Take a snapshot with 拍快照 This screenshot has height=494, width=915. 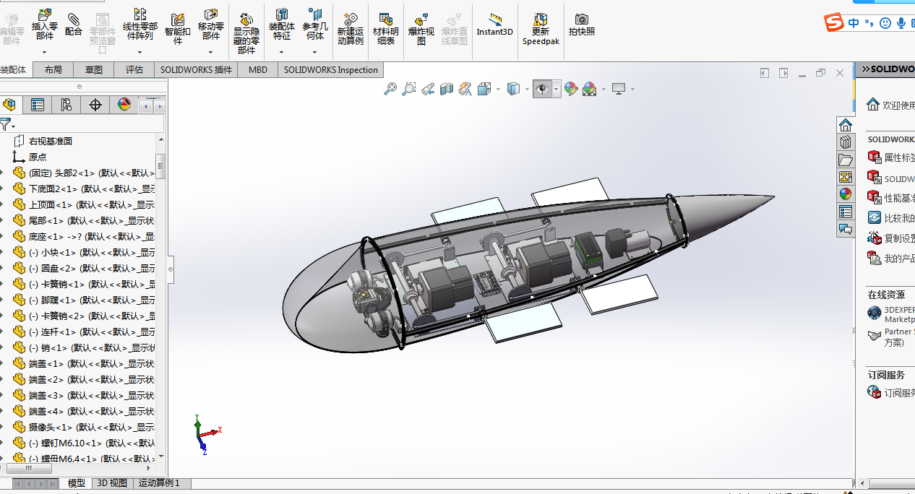pyautogui.click(x=582, y=23)
